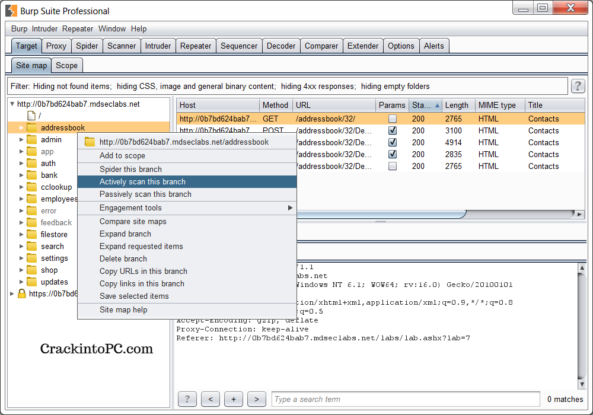Viewport: 593px width, 415px height.
Task: Choose Actively scan this branch
Action: pyautogui.click(x=187, y=182)
